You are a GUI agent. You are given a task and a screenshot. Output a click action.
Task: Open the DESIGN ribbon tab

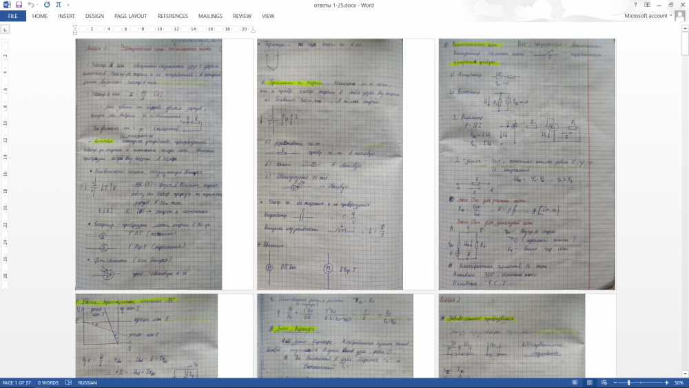pyautogui.click(x=94, y=16)
